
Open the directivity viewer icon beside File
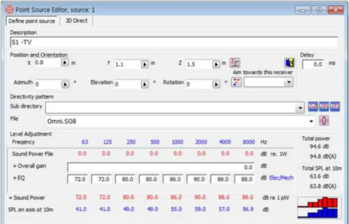click(324, 121)
